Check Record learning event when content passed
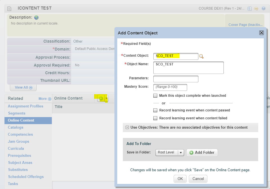 tap(155, 110)
